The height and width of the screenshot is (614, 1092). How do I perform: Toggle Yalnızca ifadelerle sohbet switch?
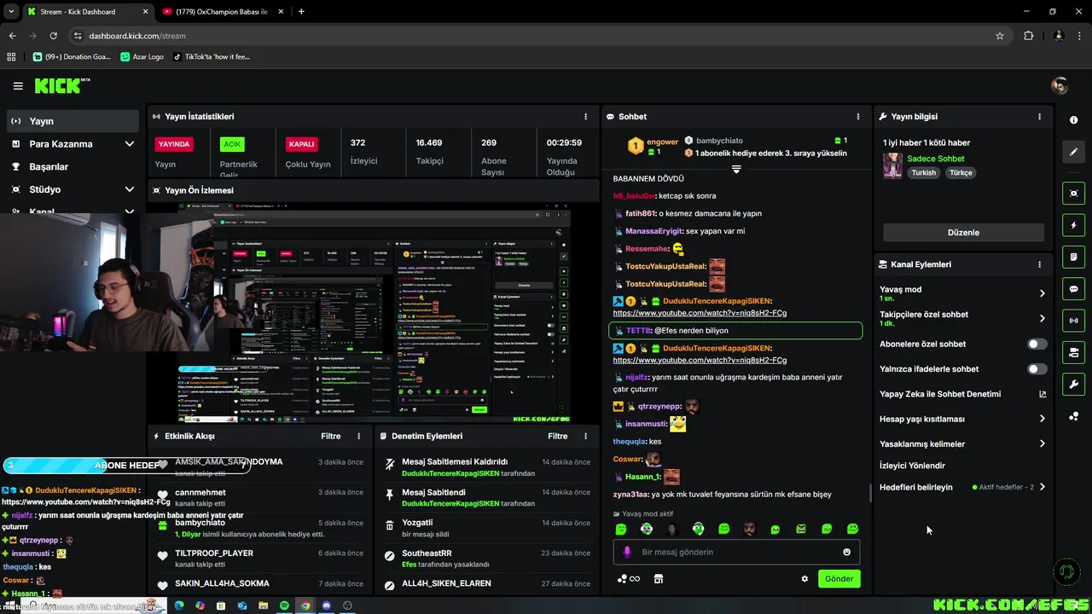(1037, 369)
